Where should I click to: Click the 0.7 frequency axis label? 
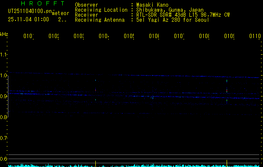[x=4, y=138]
